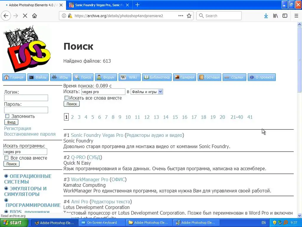This screenshot has width=302, height=227.
Task: Open the Библиотека section
Action: [x=157, y=77]
